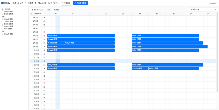219x110 pixels.
Task: Click 1月14日 morning Relayの開発 block
Action: (81, 65)
